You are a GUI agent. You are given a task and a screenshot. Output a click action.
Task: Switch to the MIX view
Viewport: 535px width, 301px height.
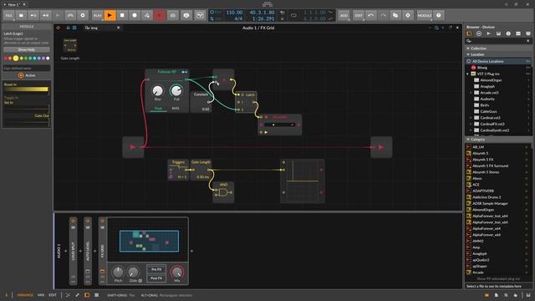[x=41, y=295]
